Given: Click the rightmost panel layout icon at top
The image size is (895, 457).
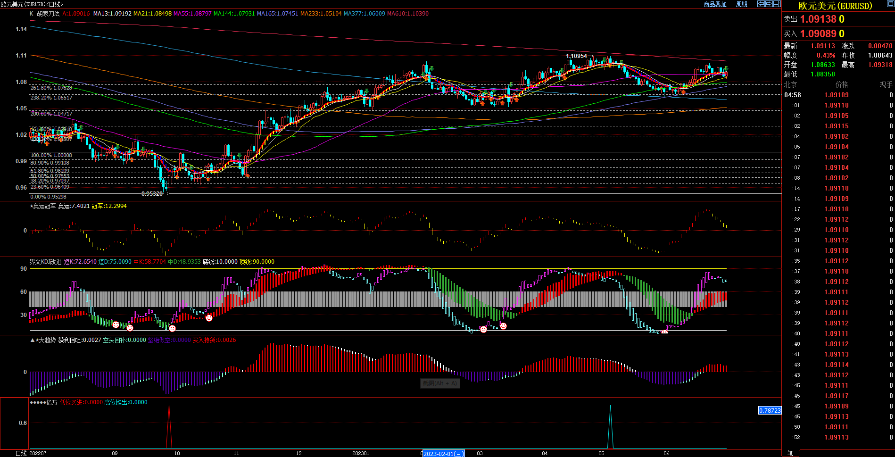Looking at the screenshot, I should coord(777,4).
